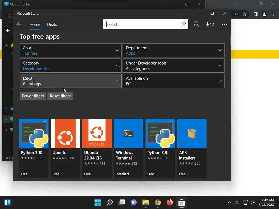This screenshot has width=279, height=209.
Task: Click the Microsoft Store taskbar icon
Action: click(x=182, y=202)
